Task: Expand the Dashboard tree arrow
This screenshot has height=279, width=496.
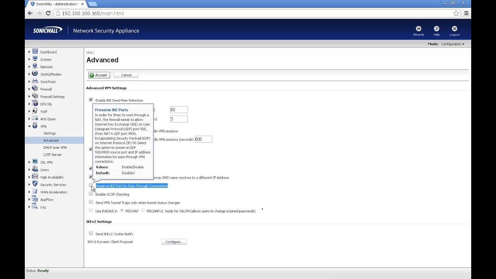Action: (29, 52)
